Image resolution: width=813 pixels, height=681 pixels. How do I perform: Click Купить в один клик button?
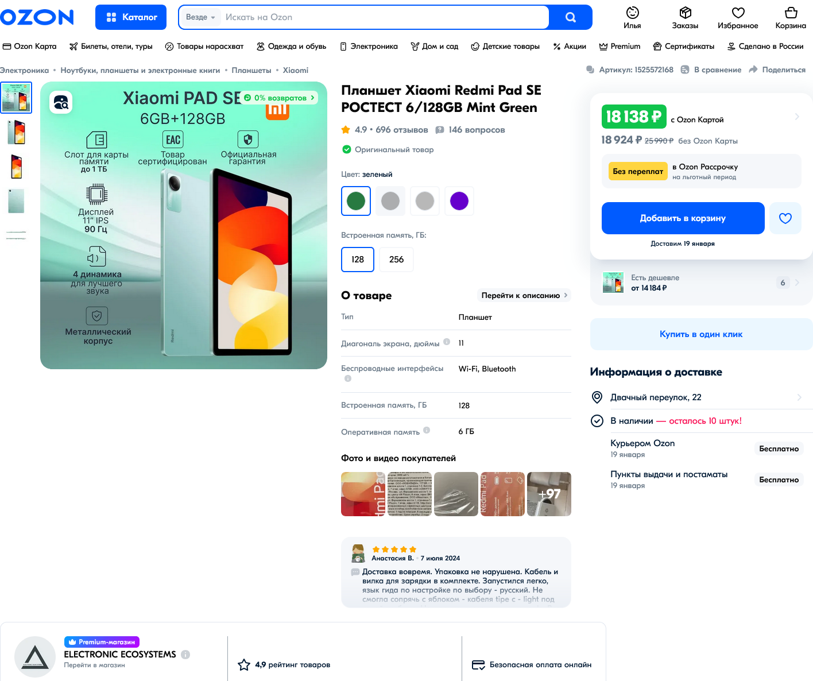[701, 334]
